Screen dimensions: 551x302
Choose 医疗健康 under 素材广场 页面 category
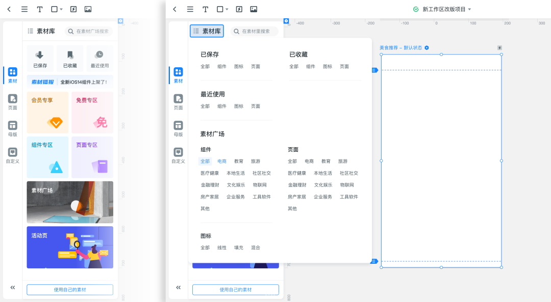tap(296, 173)
